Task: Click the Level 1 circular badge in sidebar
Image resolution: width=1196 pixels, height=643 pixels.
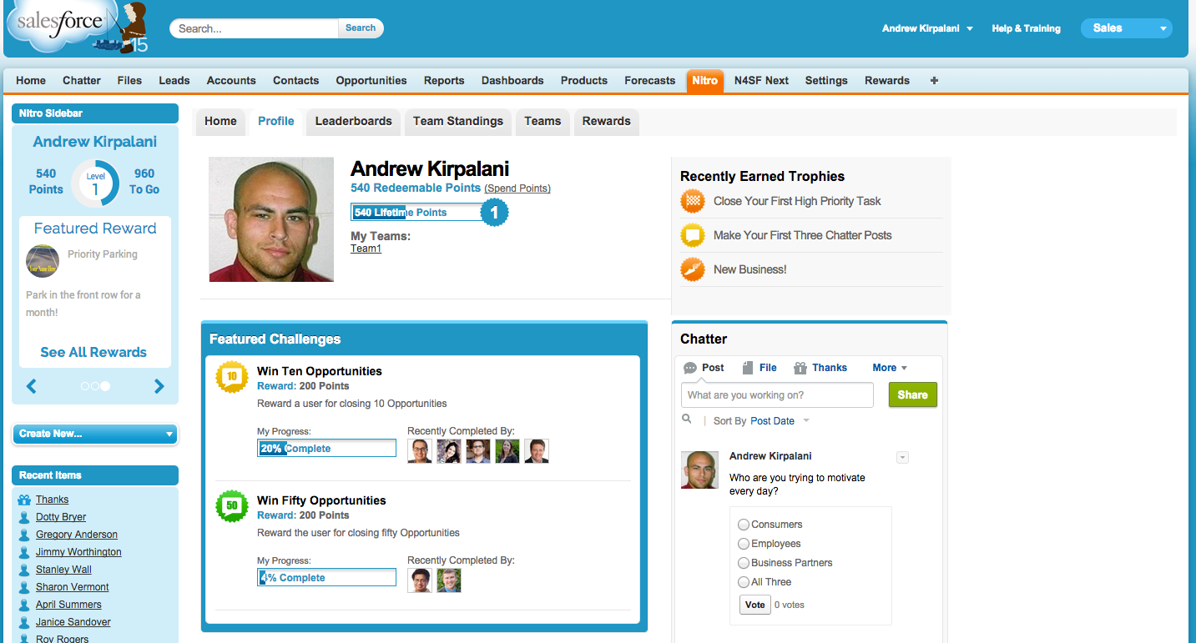Action: click(x=95, y=183)
